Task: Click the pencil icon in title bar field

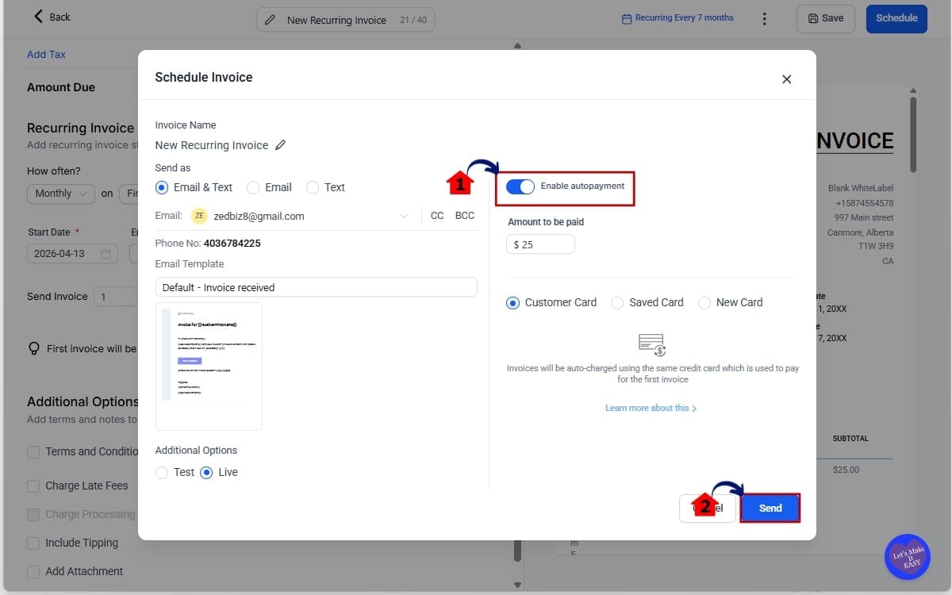Action: [271, 20]
